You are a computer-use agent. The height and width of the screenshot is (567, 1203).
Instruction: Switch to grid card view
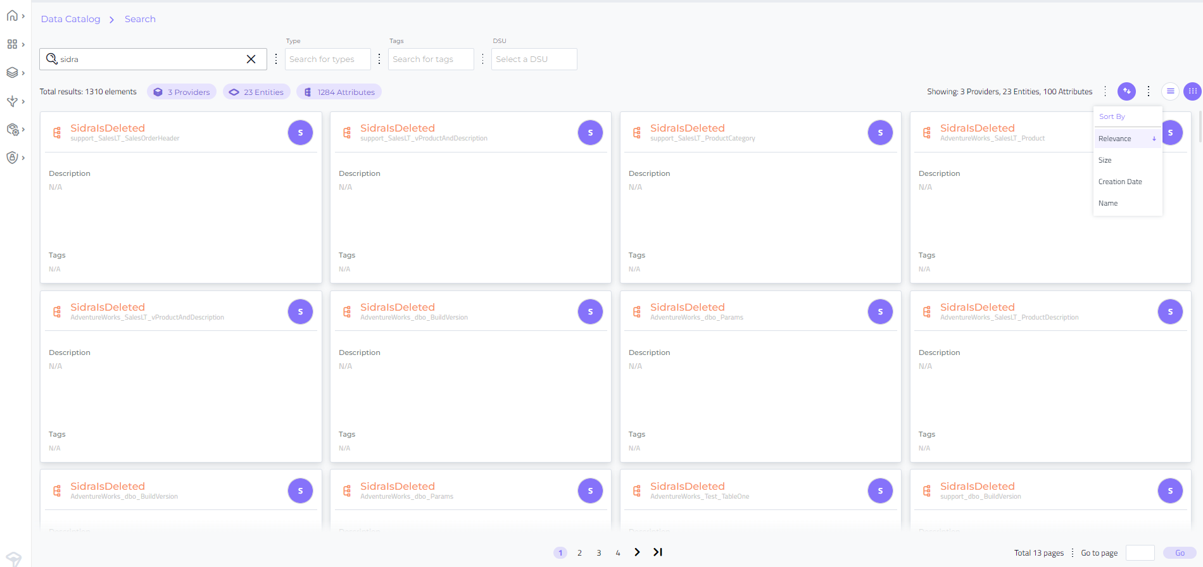pos(1192,91)
